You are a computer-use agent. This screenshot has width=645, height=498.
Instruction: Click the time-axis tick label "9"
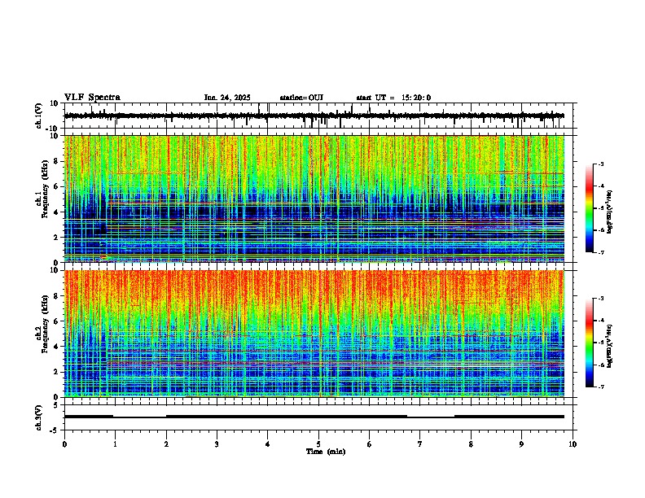click(x=521, y=444)
